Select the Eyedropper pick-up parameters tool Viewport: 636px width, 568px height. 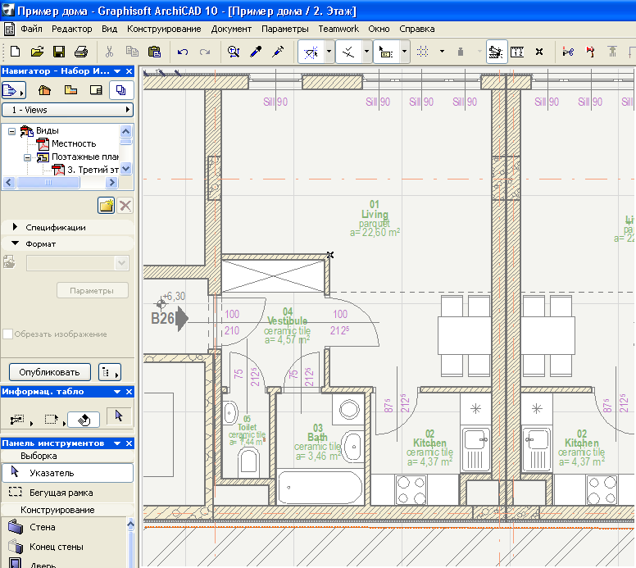coord(256,52)
